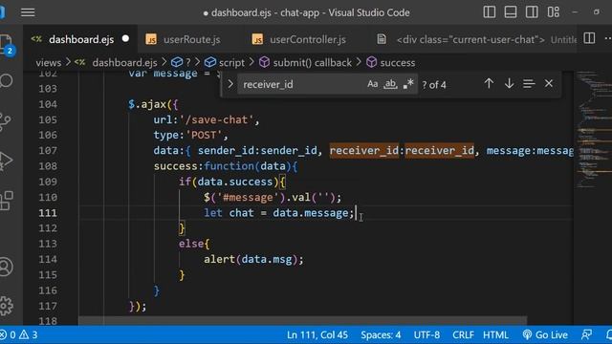Open the Customize Layout menu
The image size is (612, 344).
tap(553, 12)
